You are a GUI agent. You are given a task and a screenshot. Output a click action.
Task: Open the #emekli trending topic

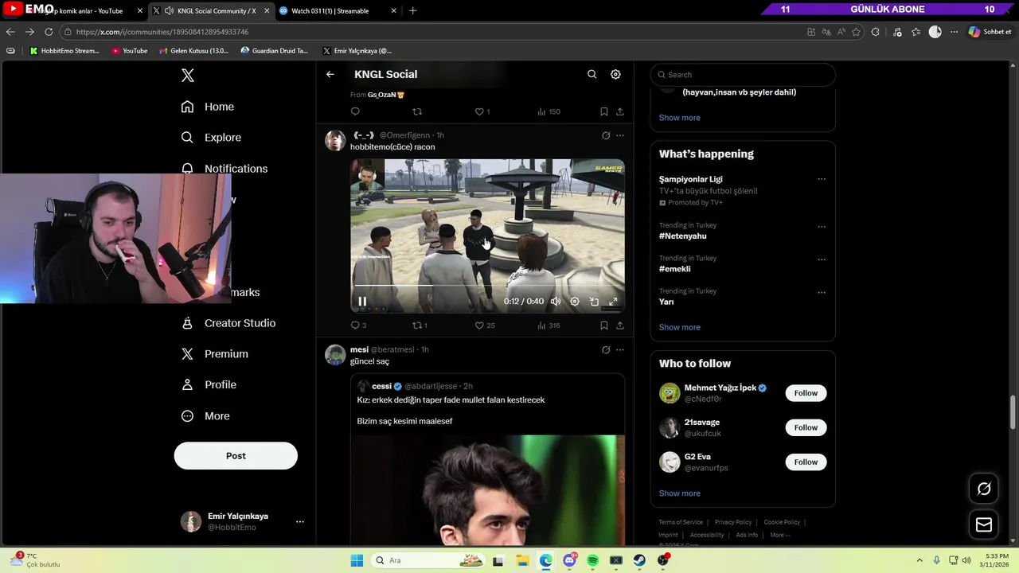coord(674,269)
